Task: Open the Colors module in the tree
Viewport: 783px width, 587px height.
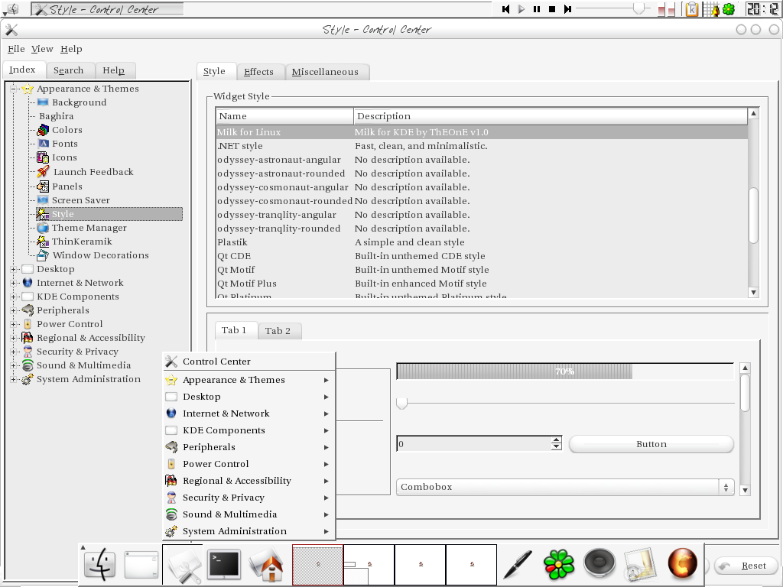Action: point(67,130)
